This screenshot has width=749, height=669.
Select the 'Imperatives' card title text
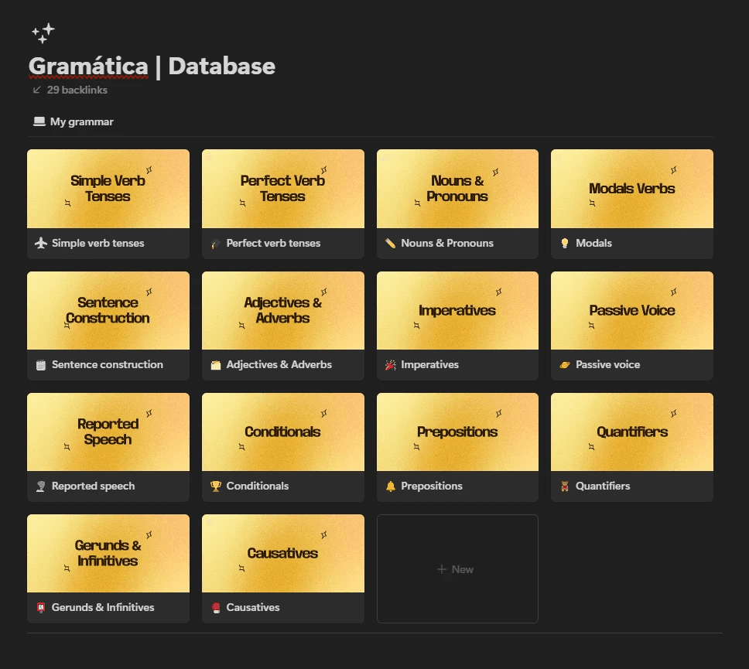[430, 364]
